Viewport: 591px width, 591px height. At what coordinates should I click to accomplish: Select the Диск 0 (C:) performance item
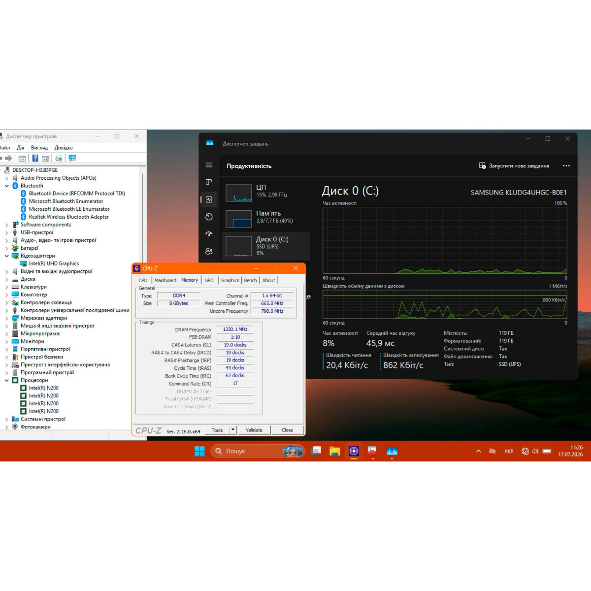[x=265, y=246]
